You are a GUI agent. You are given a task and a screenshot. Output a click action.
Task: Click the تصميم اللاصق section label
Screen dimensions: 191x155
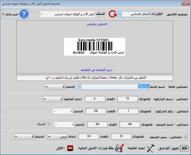(177, 14)
